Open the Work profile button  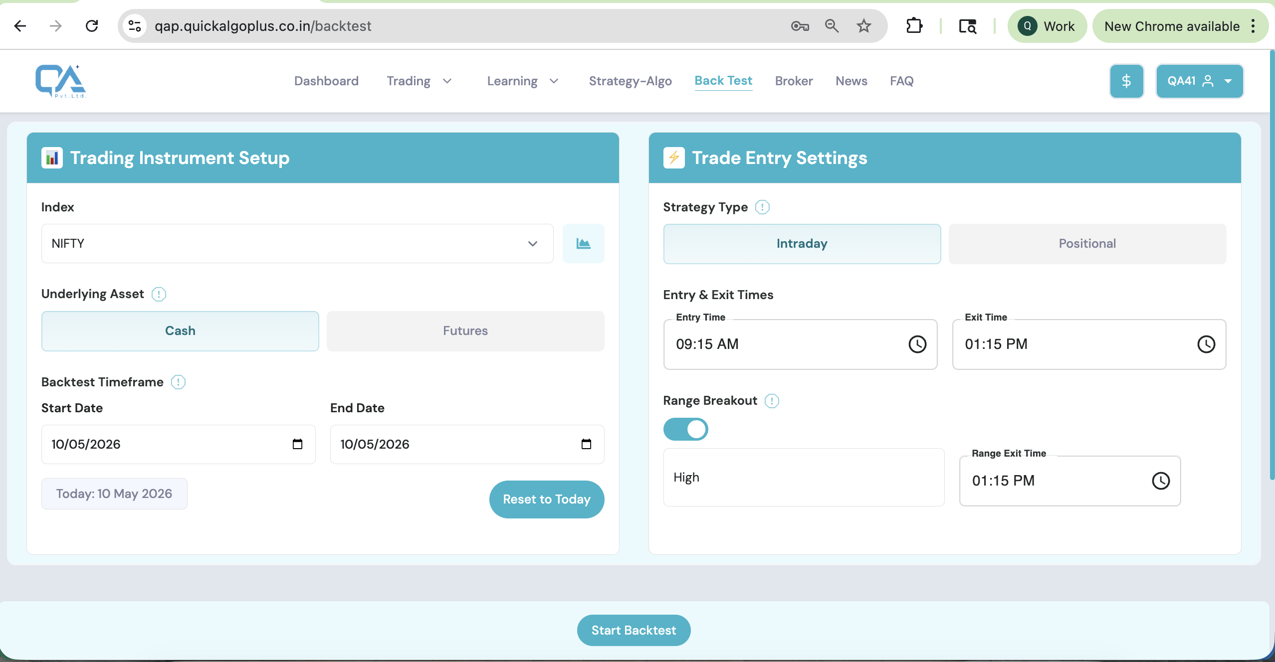tap(1047, 26)
